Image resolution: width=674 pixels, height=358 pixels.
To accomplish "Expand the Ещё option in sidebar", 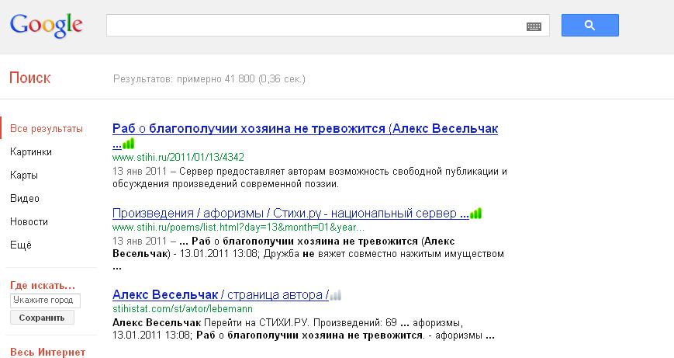I will click(21, 245).
